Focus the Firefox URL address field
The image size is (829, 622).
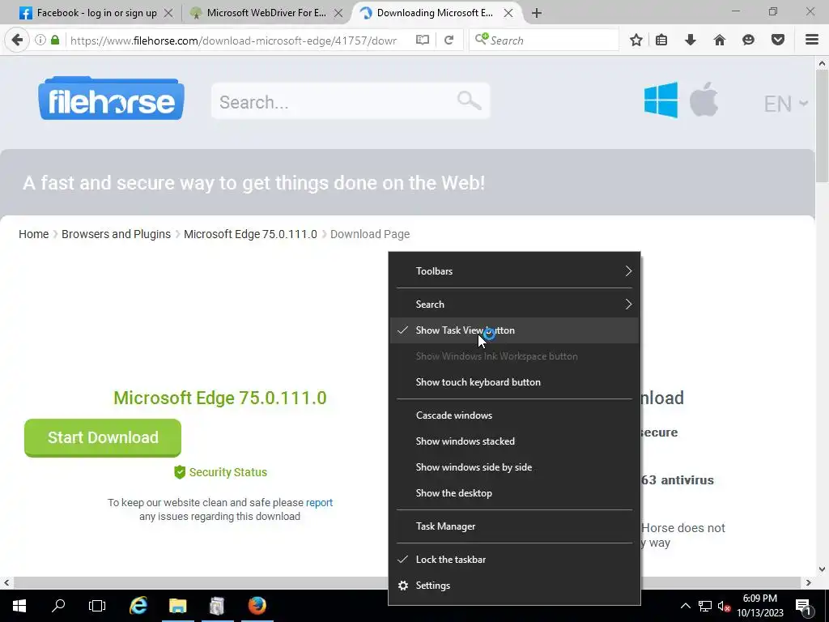tap(232, 40)
